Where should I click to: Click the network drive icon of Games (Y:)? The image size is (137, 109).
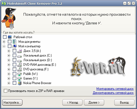19,78
